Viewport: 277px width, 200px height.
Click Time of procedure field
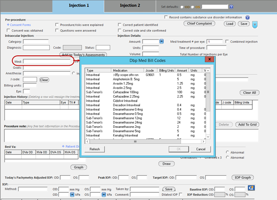tap(216, 48)
